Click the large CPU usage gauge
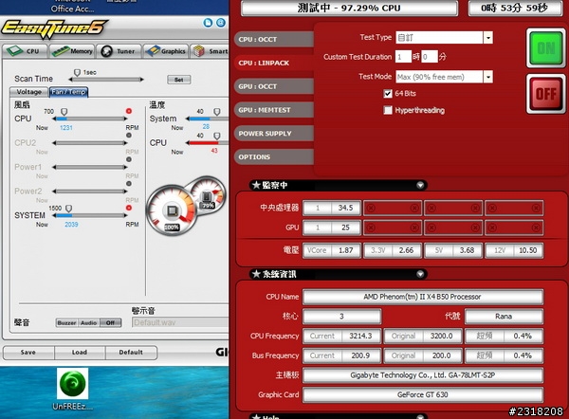The height and width of the screenshot is (419, 569). point(172,210)
